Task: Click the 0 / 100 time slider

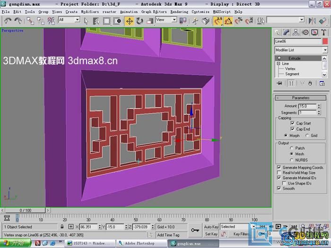Action: coord(26,210)
